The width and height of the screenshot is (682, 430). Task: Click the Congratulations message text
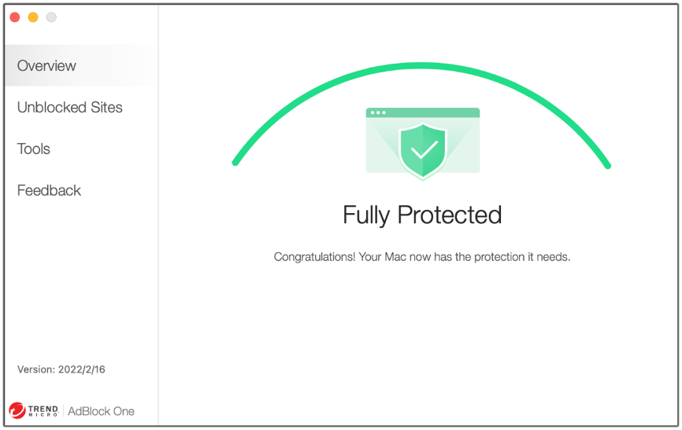coord(422,257)
